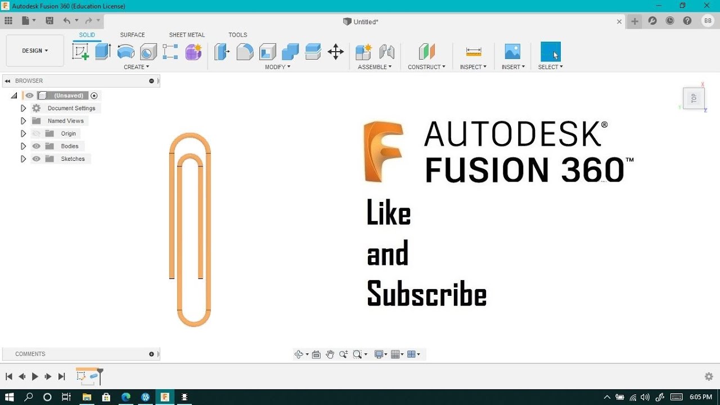Screen dimensions: 720x405
Task: Open the Construct dropdown menu
Action: (426, 67)
